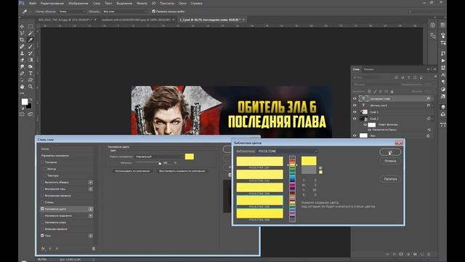Open blend mode 'Нормальный' dropdown

pyautogui.click(x=159, y=156)
